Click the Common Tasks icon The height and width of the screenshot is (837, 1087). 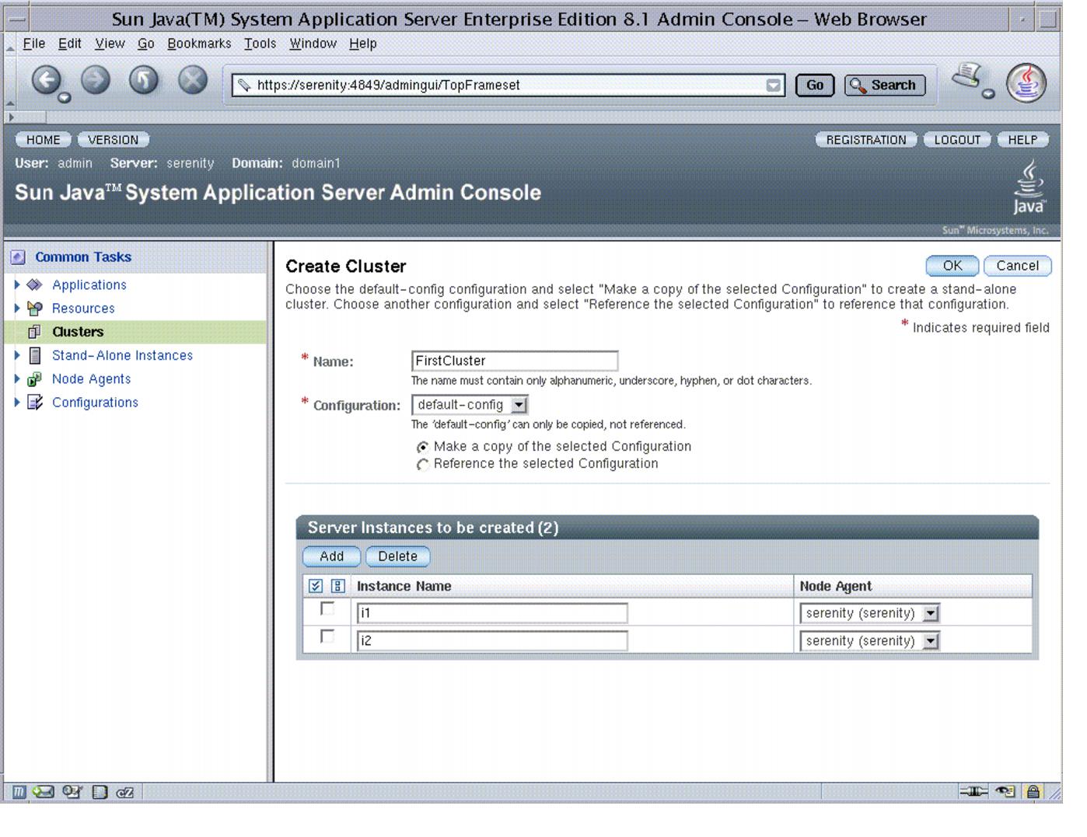tap(19, 257)
